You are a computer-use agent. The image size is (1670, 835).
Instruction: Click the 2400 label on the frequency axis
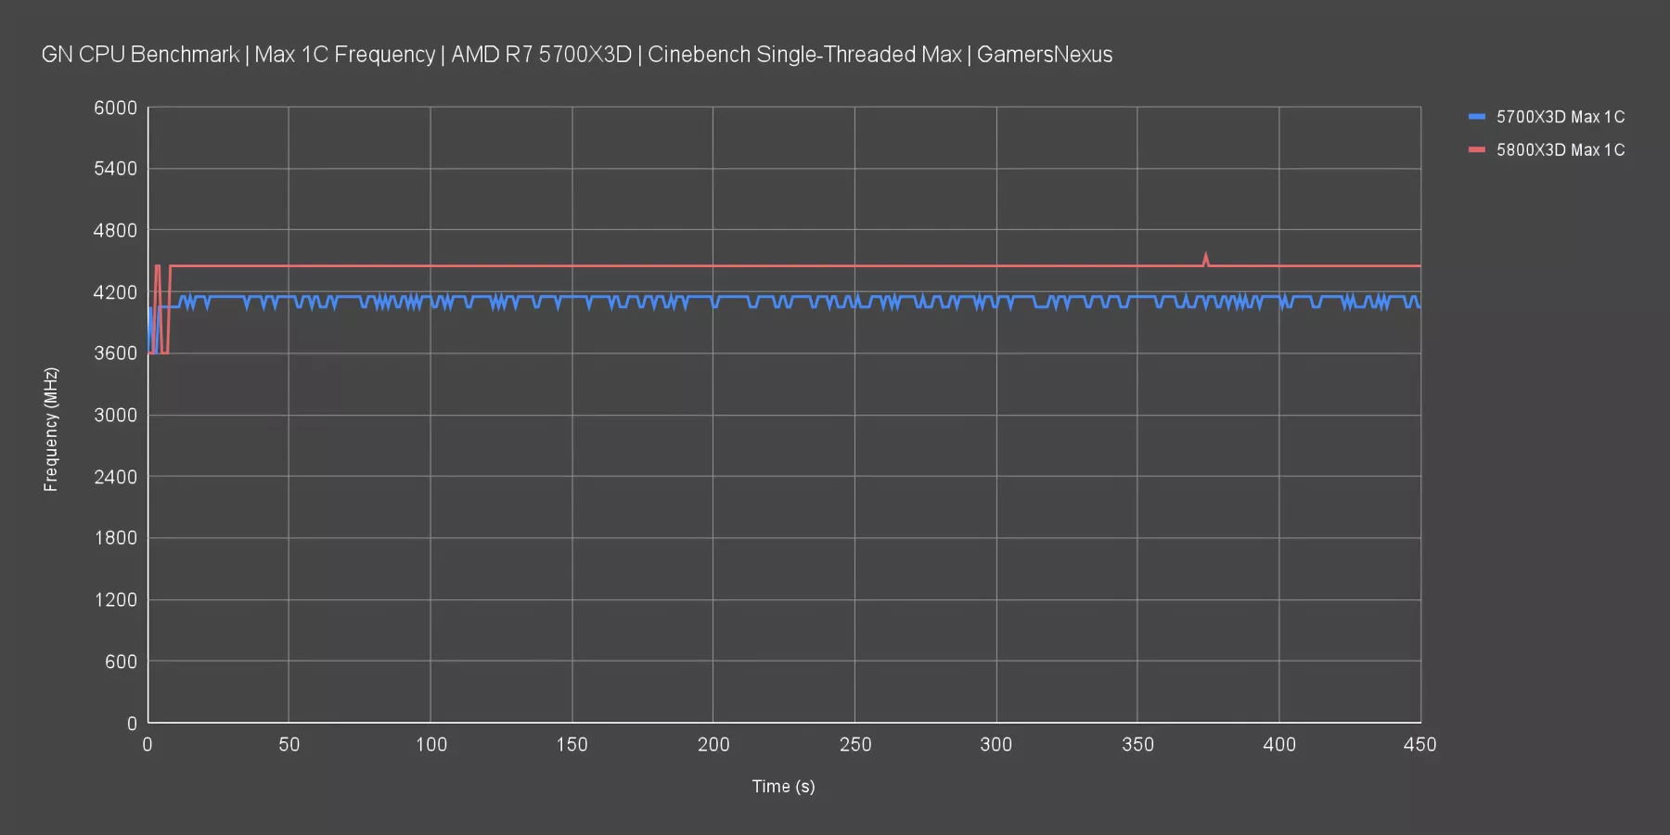[115, 477]
